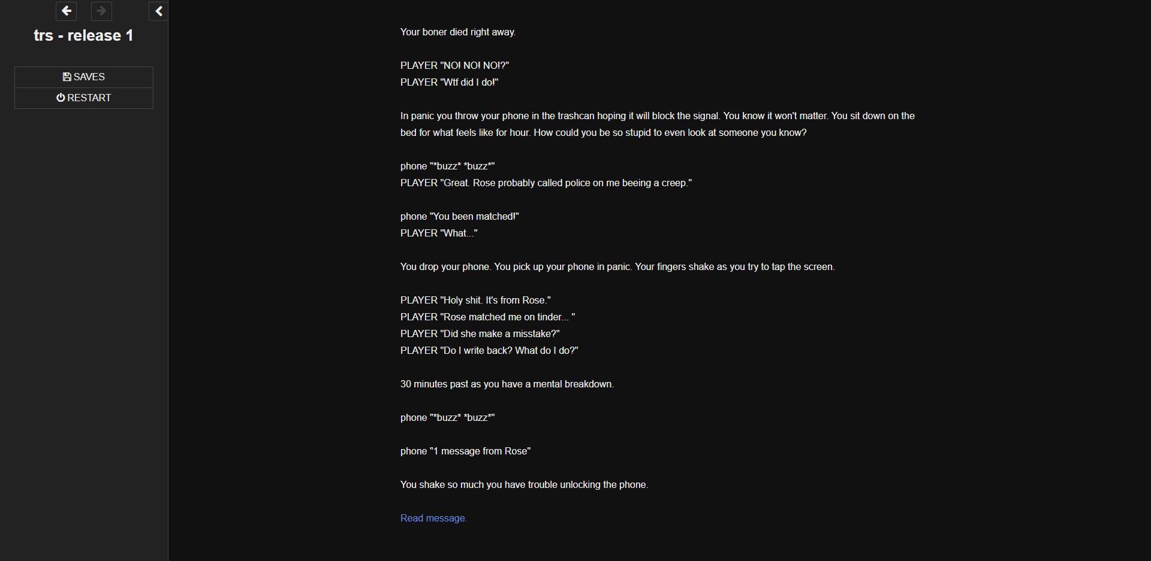Click the "Wtf did I do!" dialogue line
Image resolution: width=1151 pixels, height=561 pixels.
449,83
